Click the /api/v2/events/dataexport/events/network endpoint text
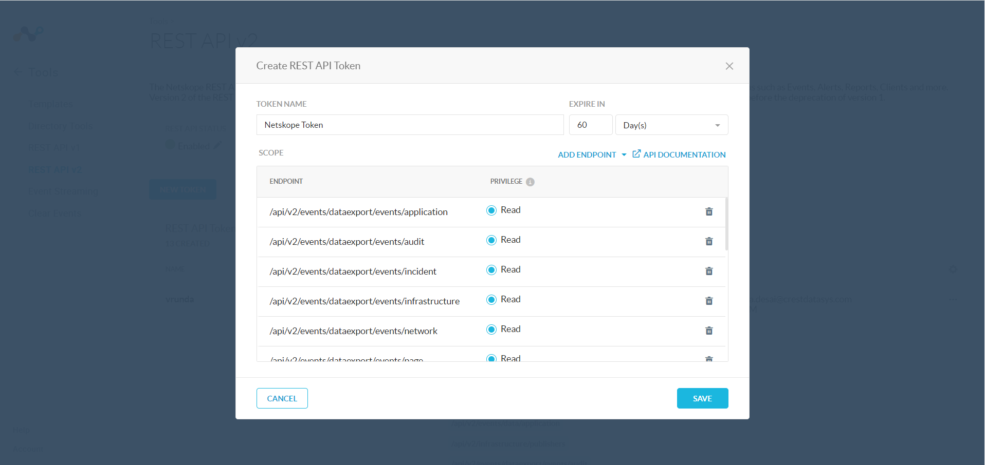The image size is (985, 465). coord(353,331)
